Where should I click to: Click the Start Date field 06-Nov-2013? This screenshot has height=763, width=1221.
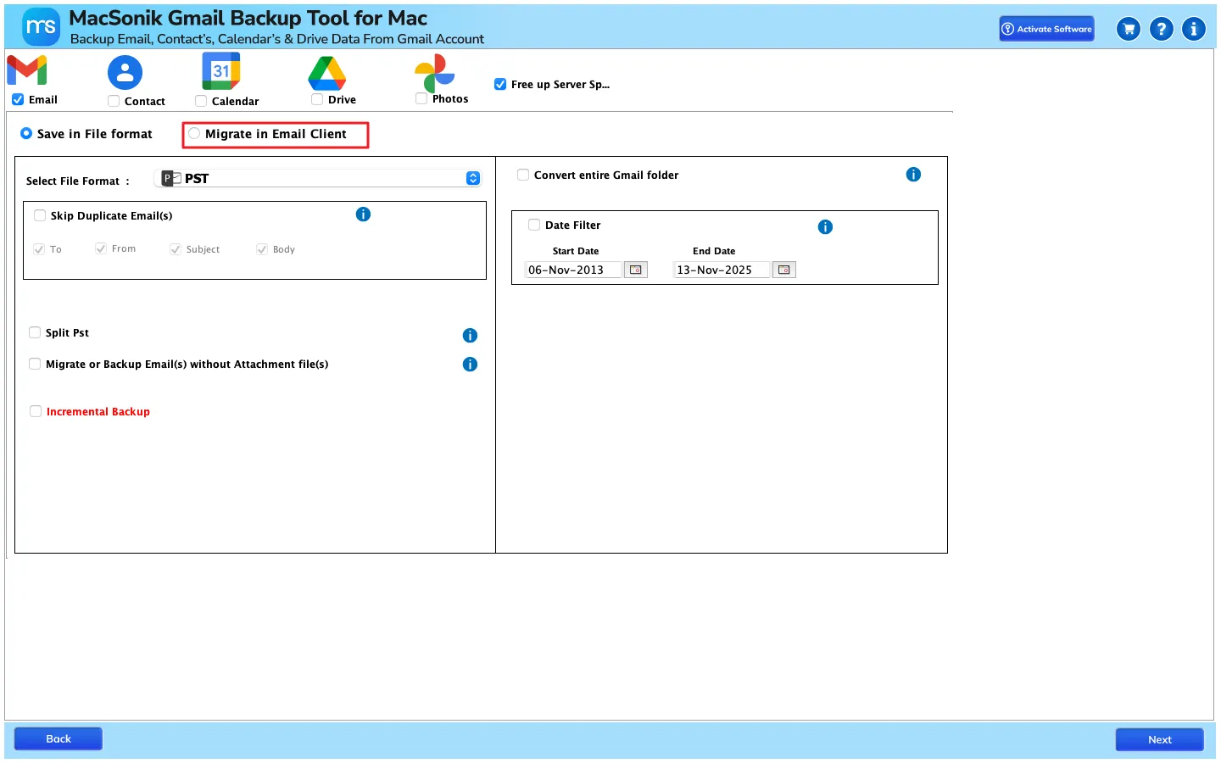(573, 270)
